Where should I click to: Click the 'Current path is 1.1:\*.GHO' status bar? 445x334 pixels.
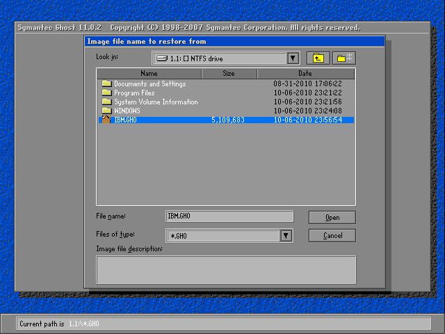pyautogui.click(x=224, y=324)
